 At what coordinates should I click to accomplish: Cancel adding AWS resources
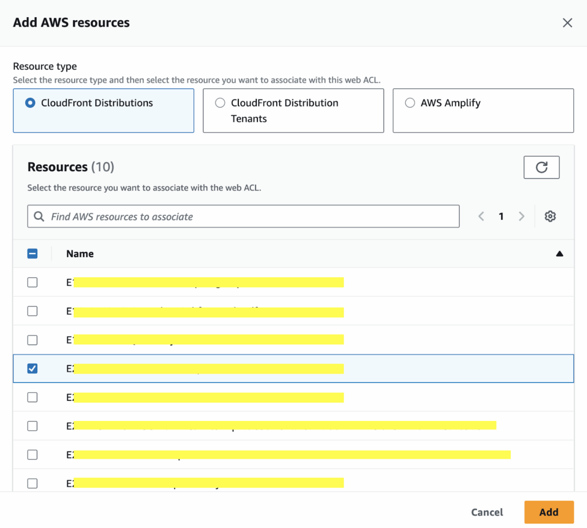click(487, 512)
